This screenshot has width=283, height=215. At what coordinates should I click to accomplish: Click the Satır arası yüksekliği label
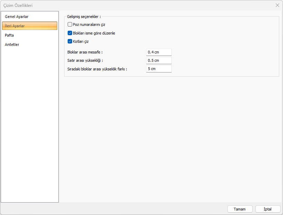(85, 60)
